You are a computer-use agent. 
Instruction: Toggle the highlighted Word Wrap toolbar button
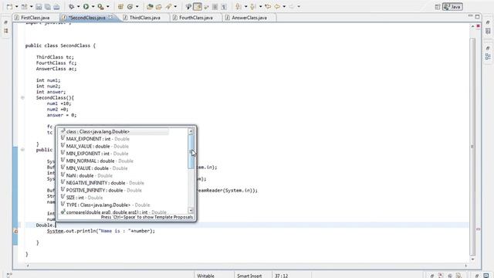198,6
